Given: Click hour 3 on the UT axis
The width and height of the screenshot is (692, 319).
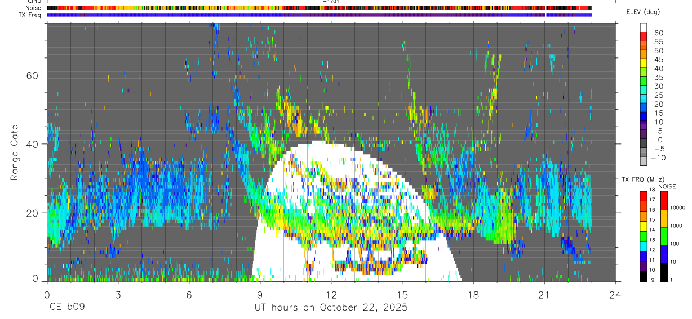Looking at the screenshot, I should pos(118,295).
